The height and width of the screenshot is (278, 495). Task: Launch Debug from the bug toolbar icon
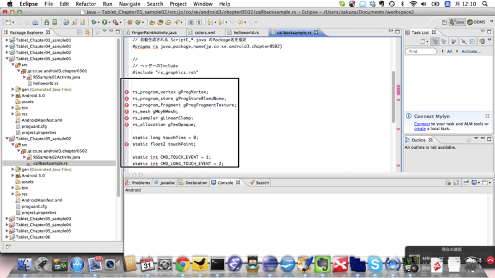(94, 22)
